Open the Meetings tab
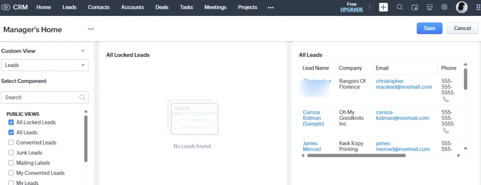The width and height of the screenshot is (481, 185). pos(215,7)
